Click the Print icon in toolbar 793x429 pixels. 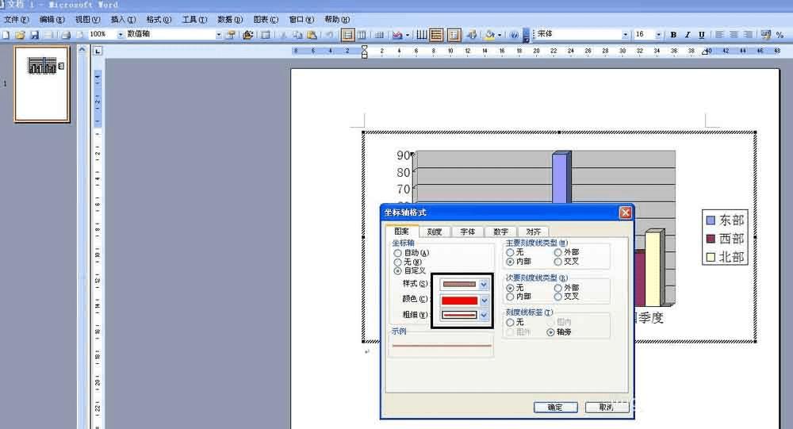coord(67,34)
